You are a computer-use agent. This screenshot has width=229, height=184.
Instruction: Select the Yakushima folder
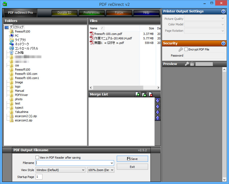[21, 112]
